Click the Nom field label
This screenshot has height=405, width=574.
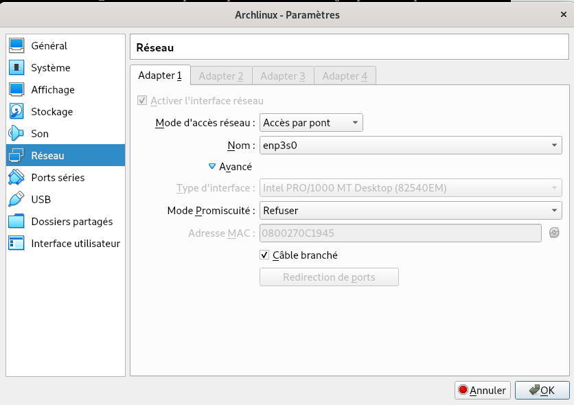coord(241,146)
